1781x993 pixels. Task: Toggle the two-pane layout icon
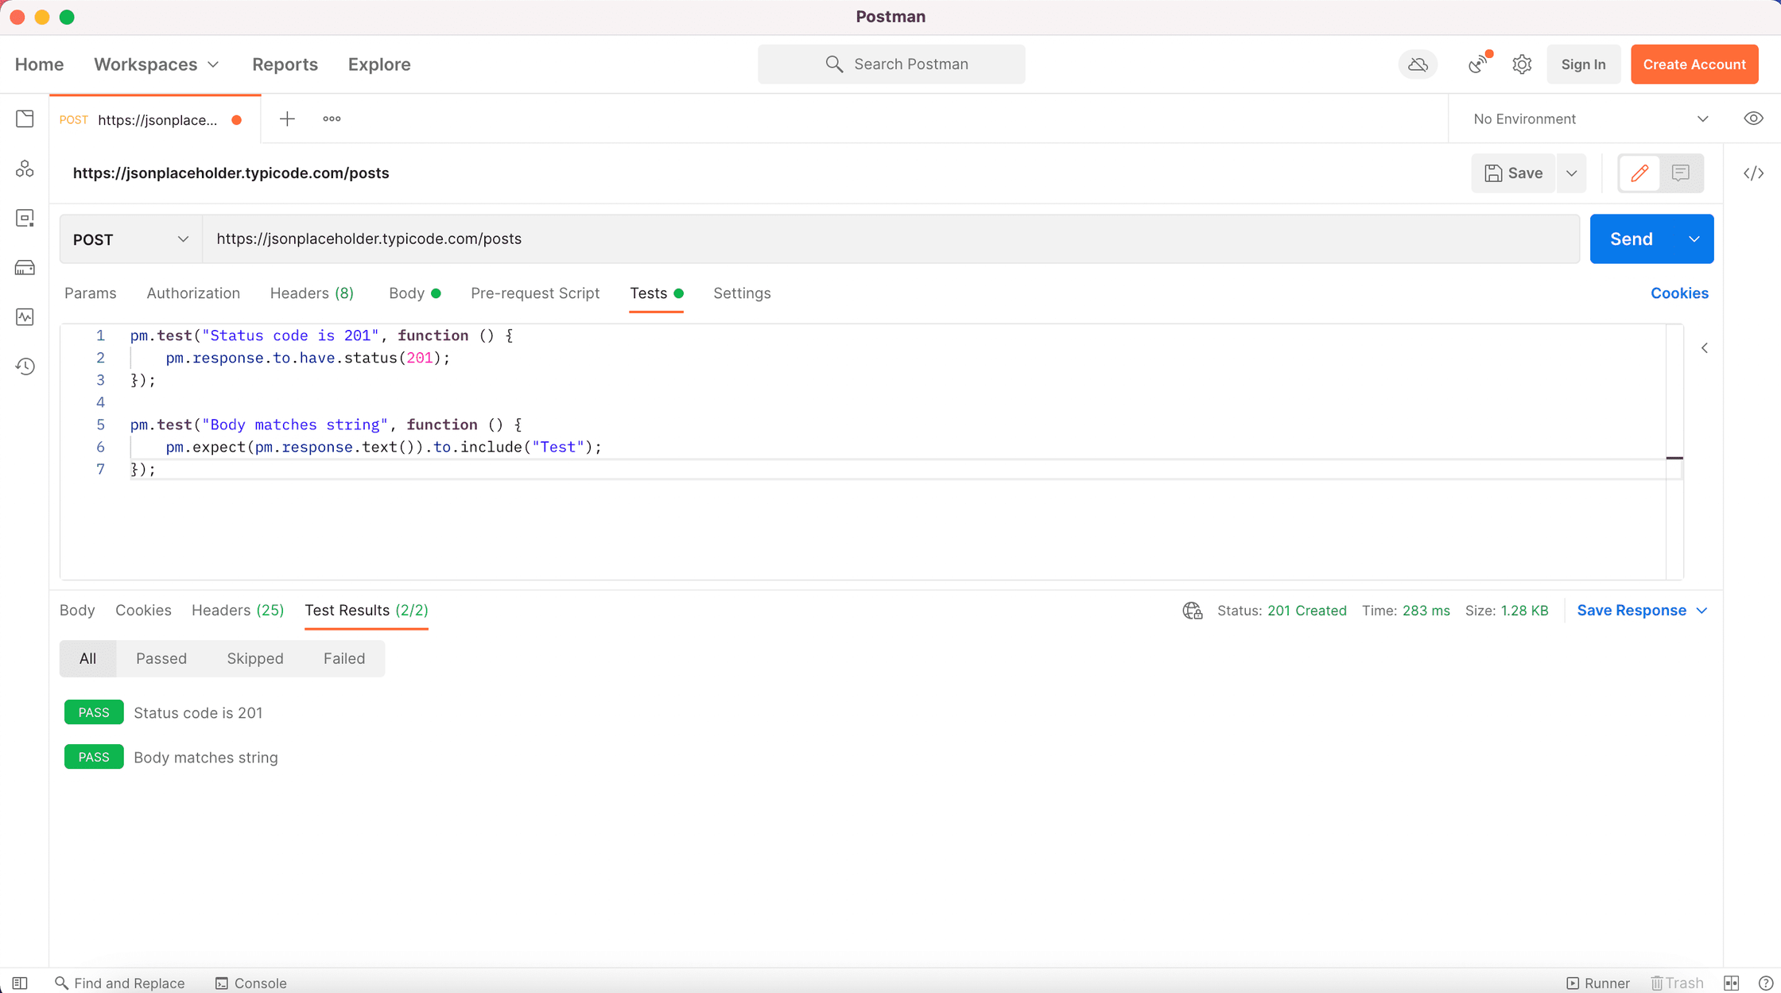pyautogui.click(x=1731, y=983)
